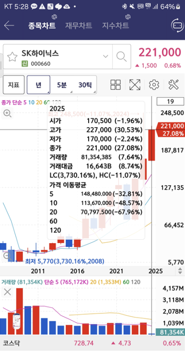Tap the 728.74 코스닥 index value
Screen dimensions: 185x351
pos(83,343)
